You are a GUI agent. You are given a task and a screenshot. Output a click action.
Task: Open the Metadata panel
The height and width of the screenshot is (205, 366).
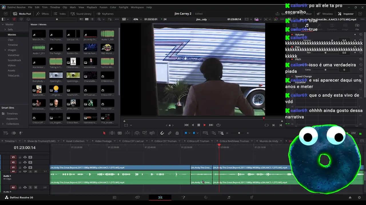325,14
